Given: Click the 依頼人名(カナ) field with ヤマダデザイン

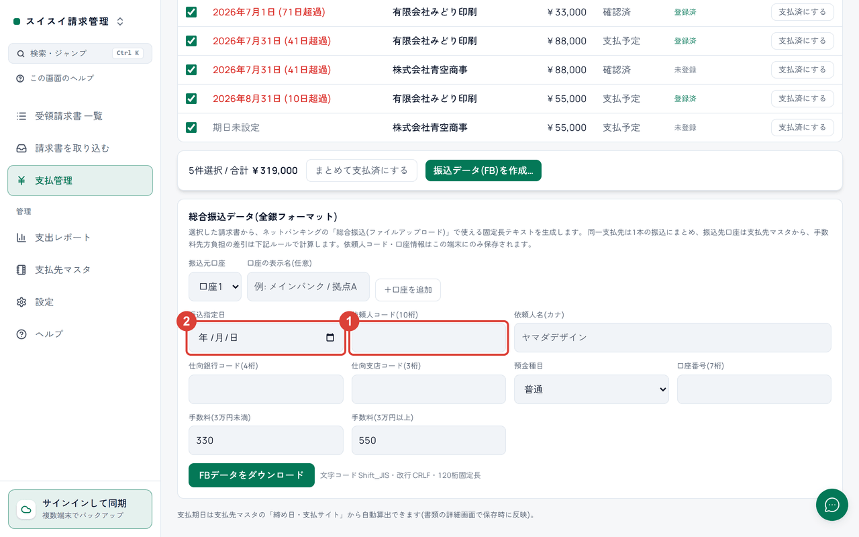Looking at the screenshot, I should pos(672,338).
